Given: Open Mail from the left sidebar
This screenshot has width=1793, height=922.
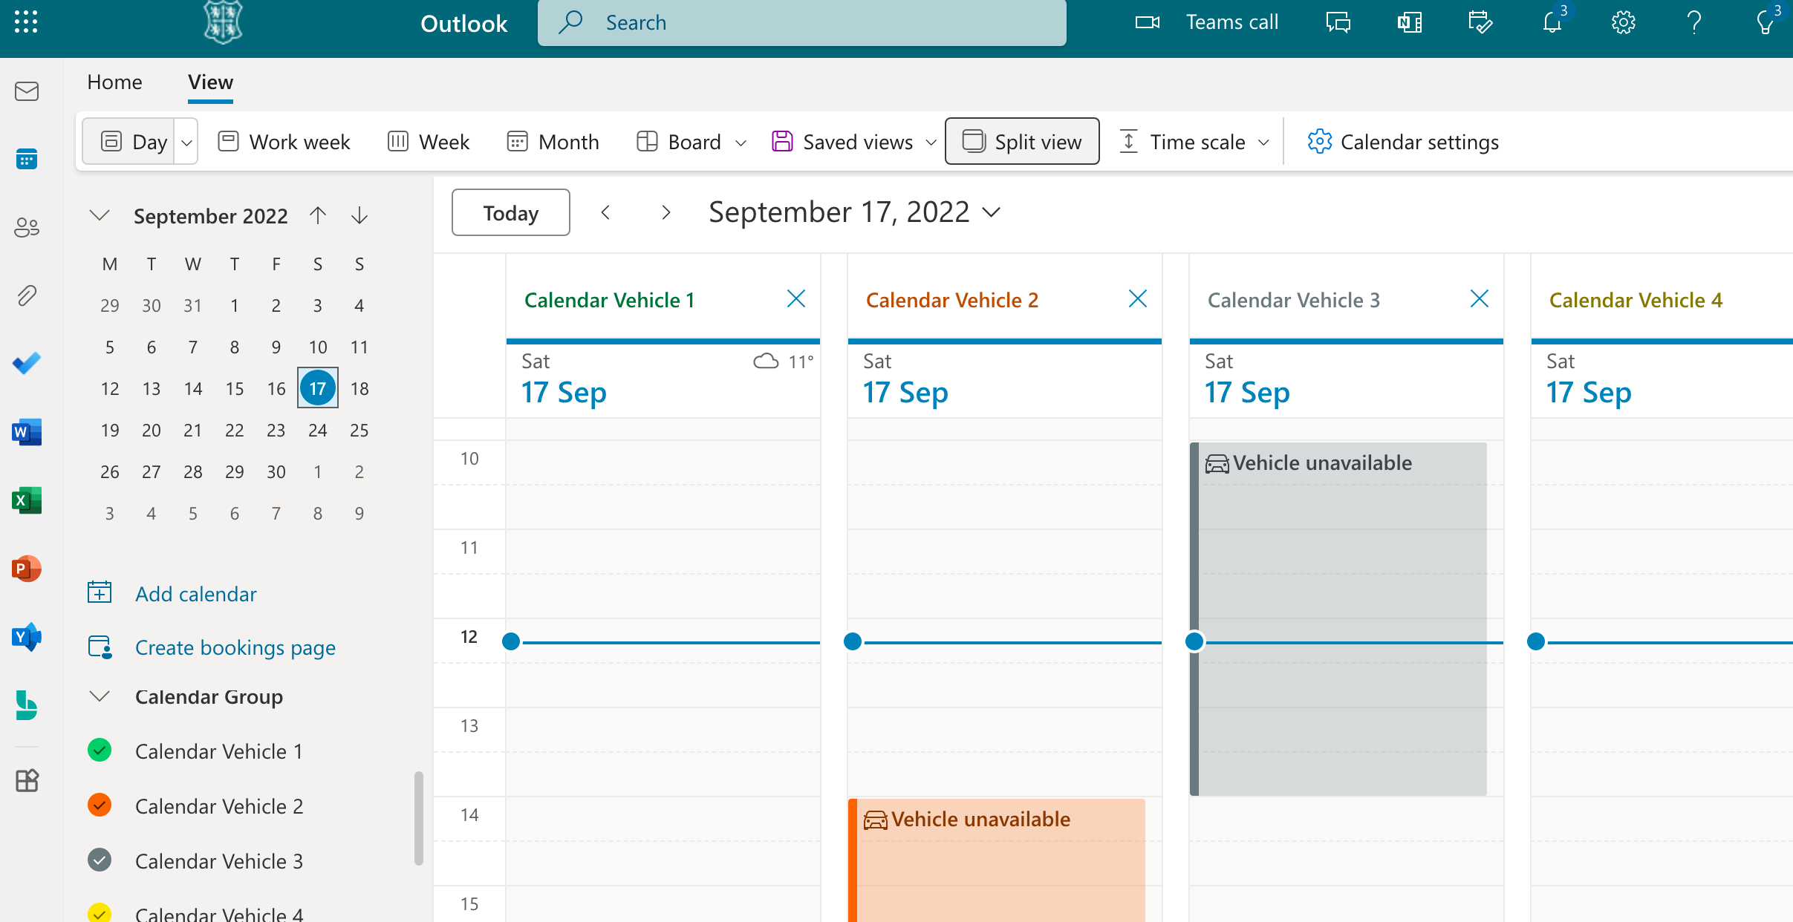Looking at the screenshot, I should point(27,91).
